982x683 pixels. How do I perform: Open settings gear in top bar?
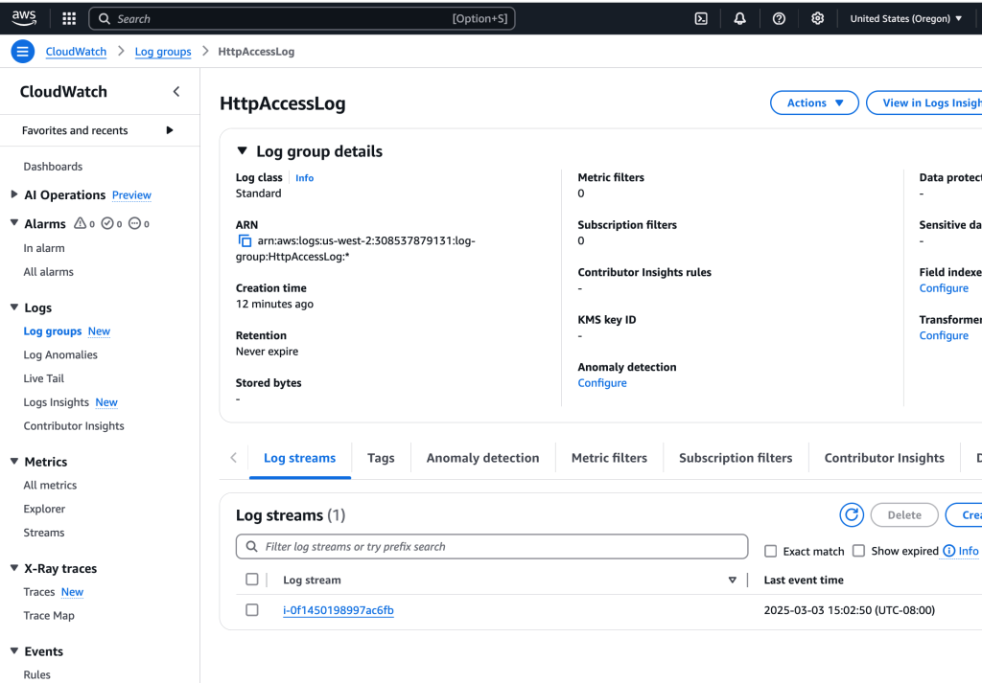tap(817, 18)
